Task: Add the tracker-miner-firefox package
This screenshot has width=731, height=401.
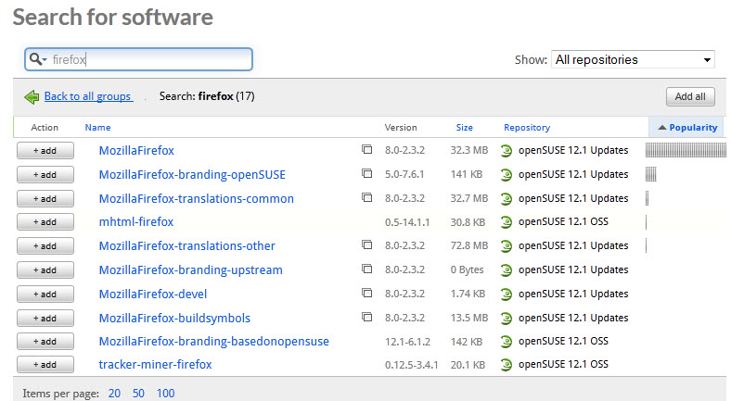Action: pyautogui.click(x=45, y=365)
